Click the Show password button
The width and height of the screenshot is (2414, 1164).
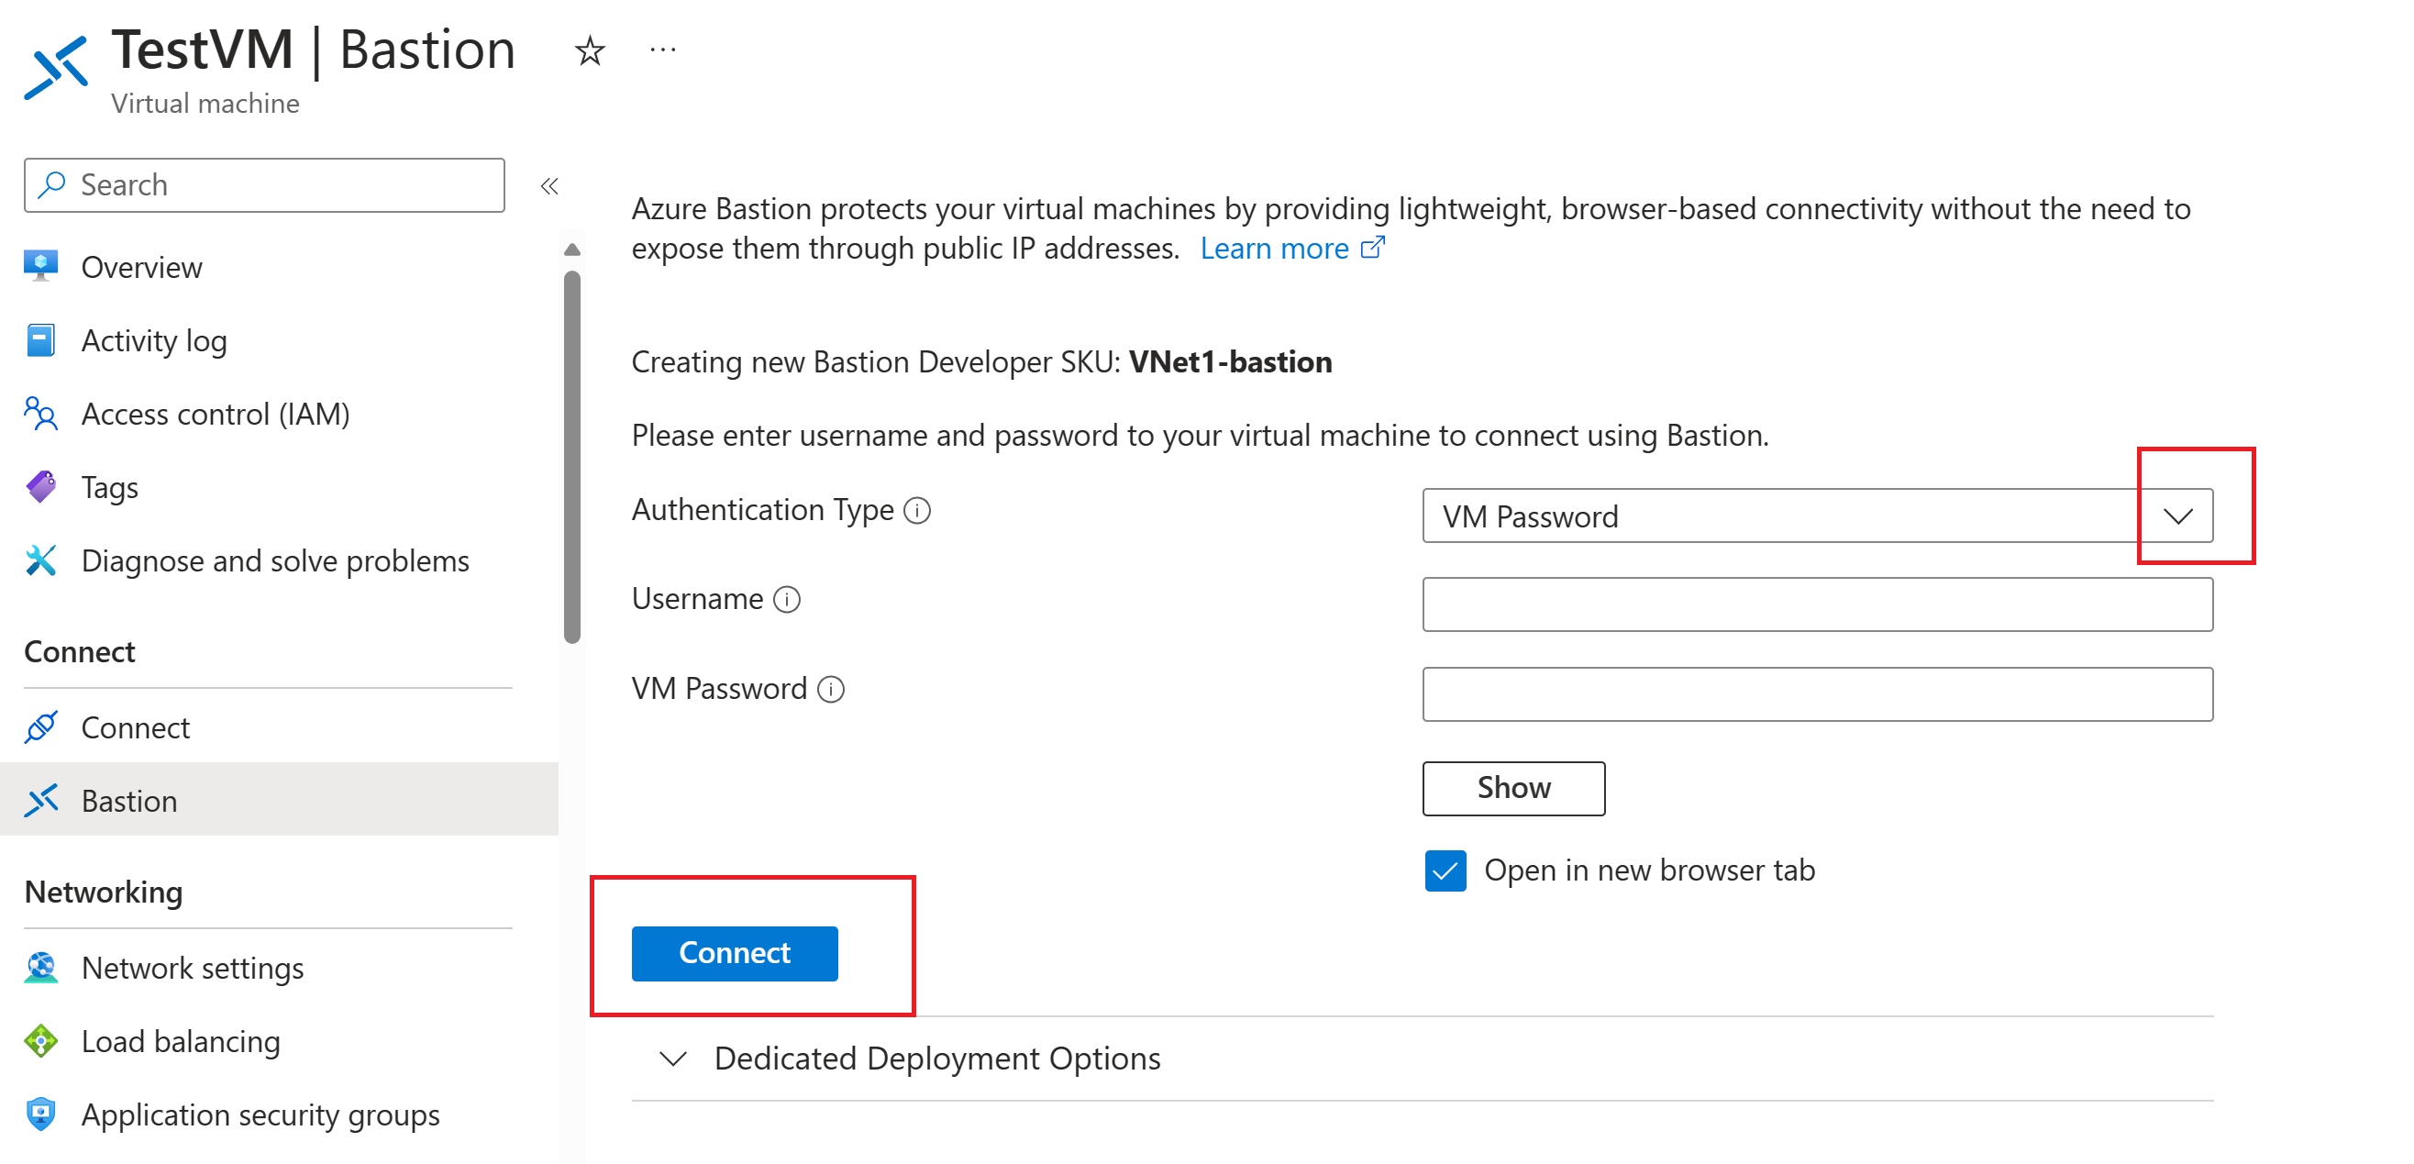(x=1513, y=788)
